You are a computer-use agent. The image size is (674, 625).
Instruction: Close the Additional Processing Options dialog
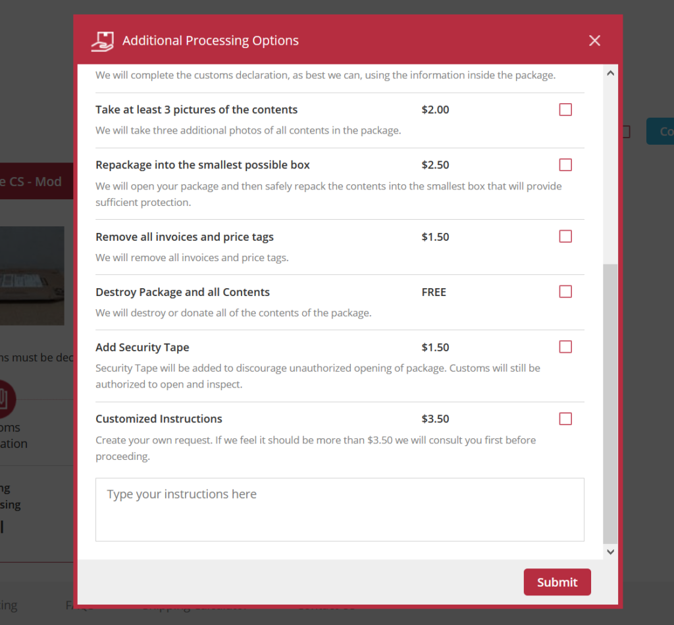point(594,41)
